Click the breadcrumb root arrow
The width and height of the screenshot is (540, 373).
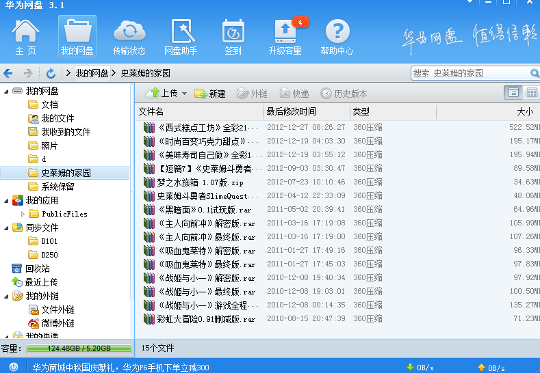68,73
